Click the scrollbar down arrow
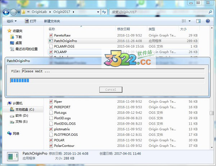 coord(212,147)
